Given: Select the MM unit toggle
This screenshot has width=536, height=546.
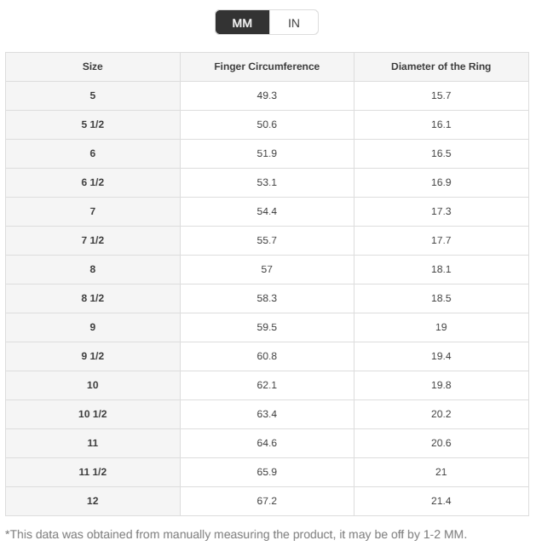Looking at the screenshot, I should pyautogui.click(x=242, y=23).
